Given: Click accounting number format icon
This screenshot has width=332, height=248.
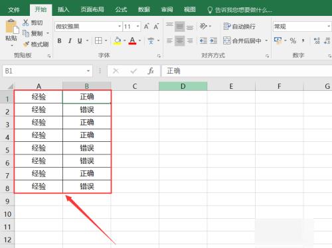Looking at the screenshot, I should click(278, 40).
